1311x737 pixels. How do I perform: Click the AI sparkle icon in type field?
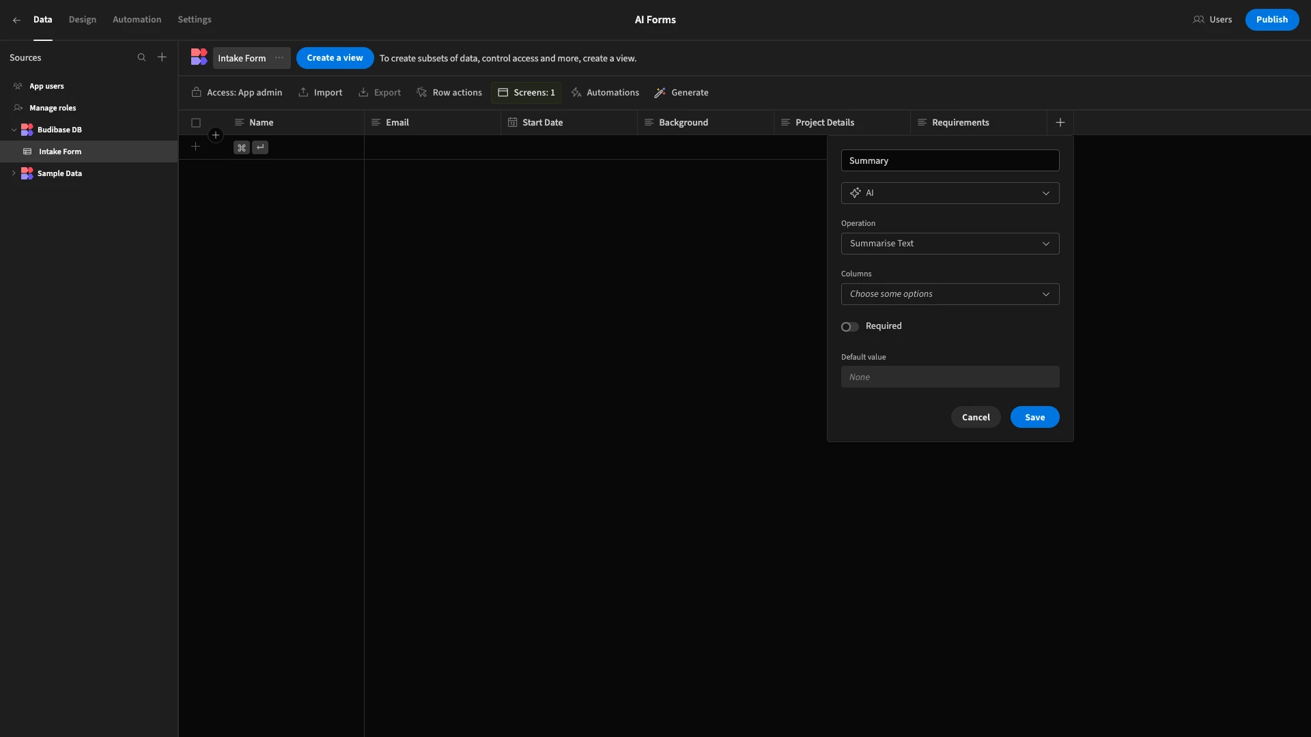click(x=855, y=193)
